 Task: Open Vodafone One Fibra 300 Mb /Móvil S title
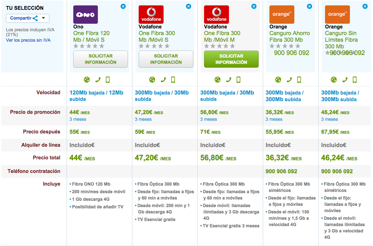pos(157,36)
